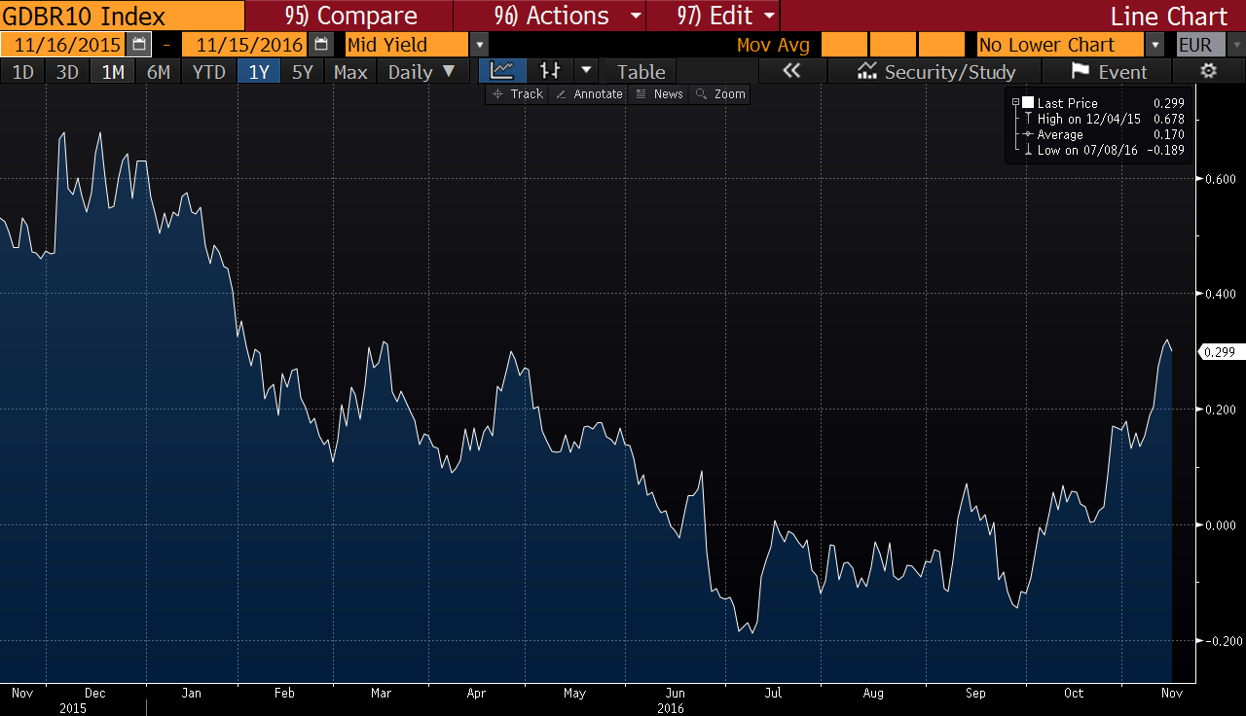Open the 96) Actions menu

click(552, 17)
